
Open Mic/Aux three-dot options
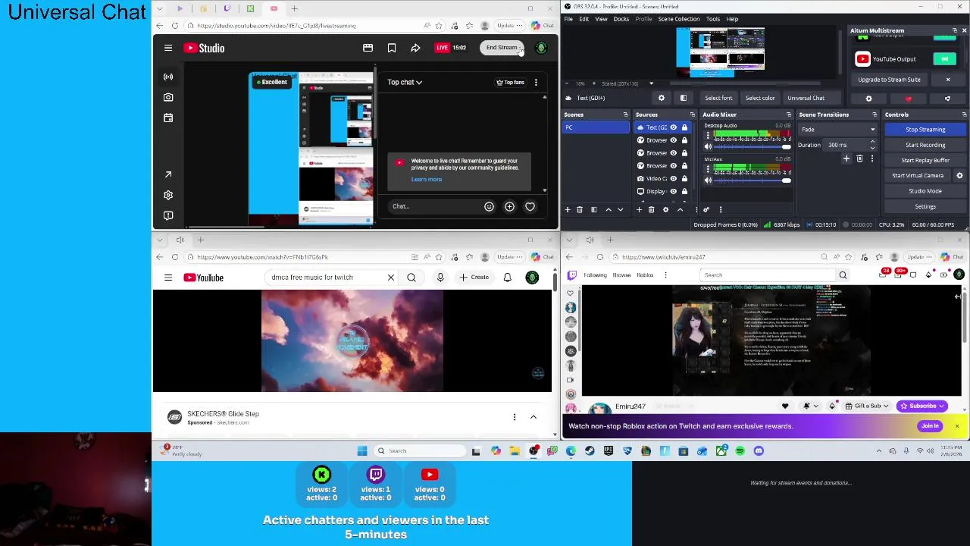(x=708, y=170)
